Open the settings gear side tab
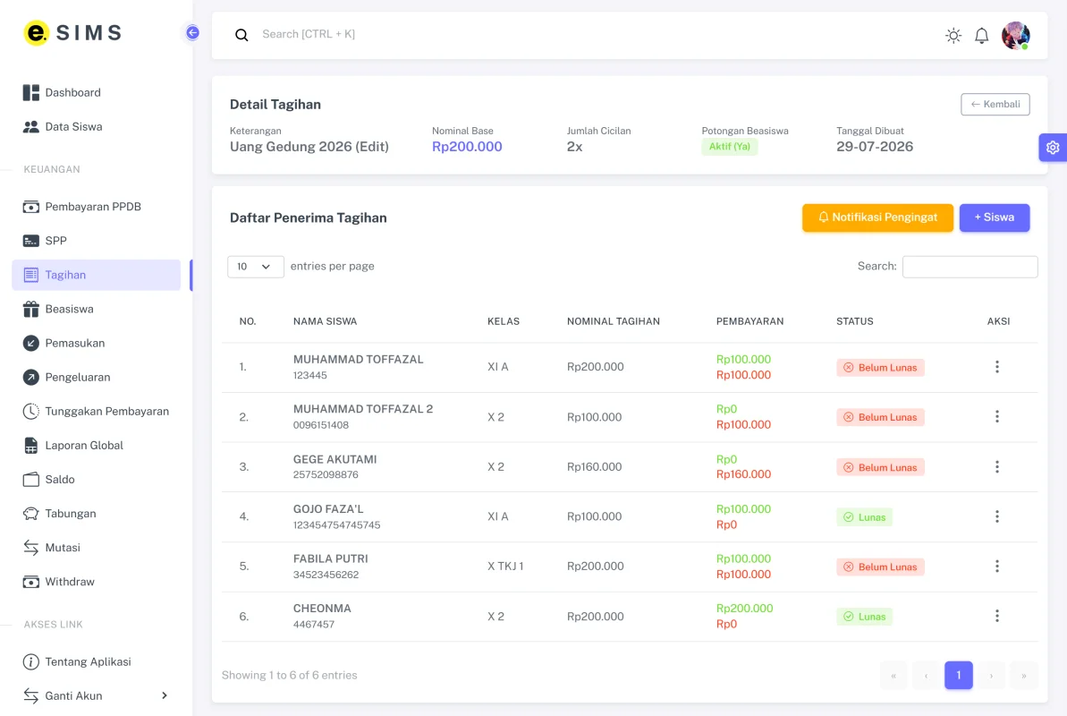1067x716 pixels. (x=1053, y=147)
